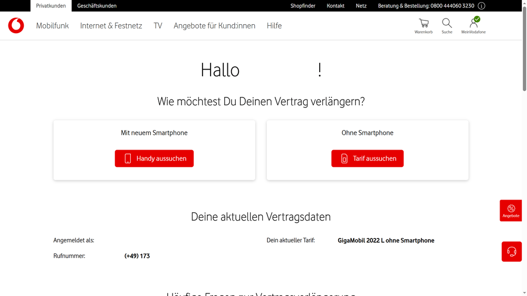
Task: Click the info icon next to hotline number
Action: [482, 6]
